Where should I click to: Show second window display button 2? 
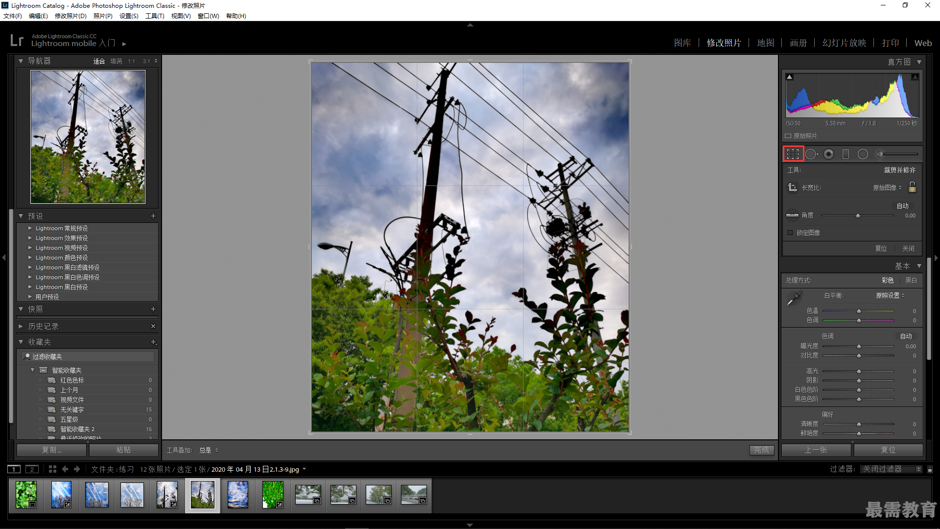32,469
